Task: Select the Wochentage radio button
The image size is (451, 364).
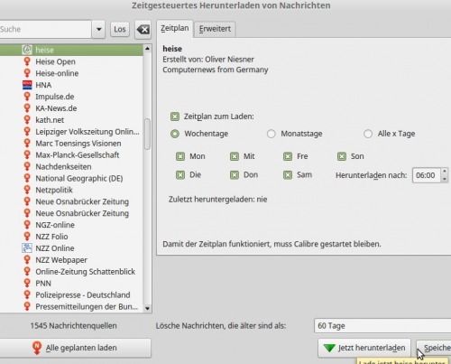Action: [175, 134]
